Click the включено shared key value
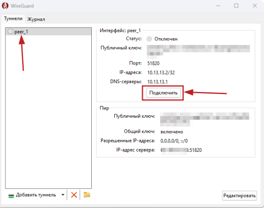264x208 pixels. click(x=172, y=132)
